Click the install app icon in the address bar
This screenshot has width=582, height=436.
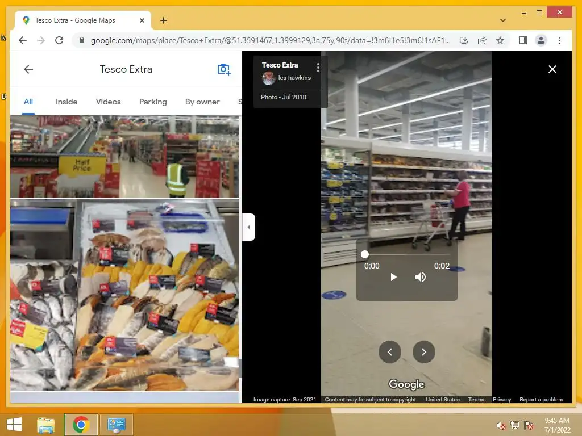pyautogui.click(x=464, y=40)
